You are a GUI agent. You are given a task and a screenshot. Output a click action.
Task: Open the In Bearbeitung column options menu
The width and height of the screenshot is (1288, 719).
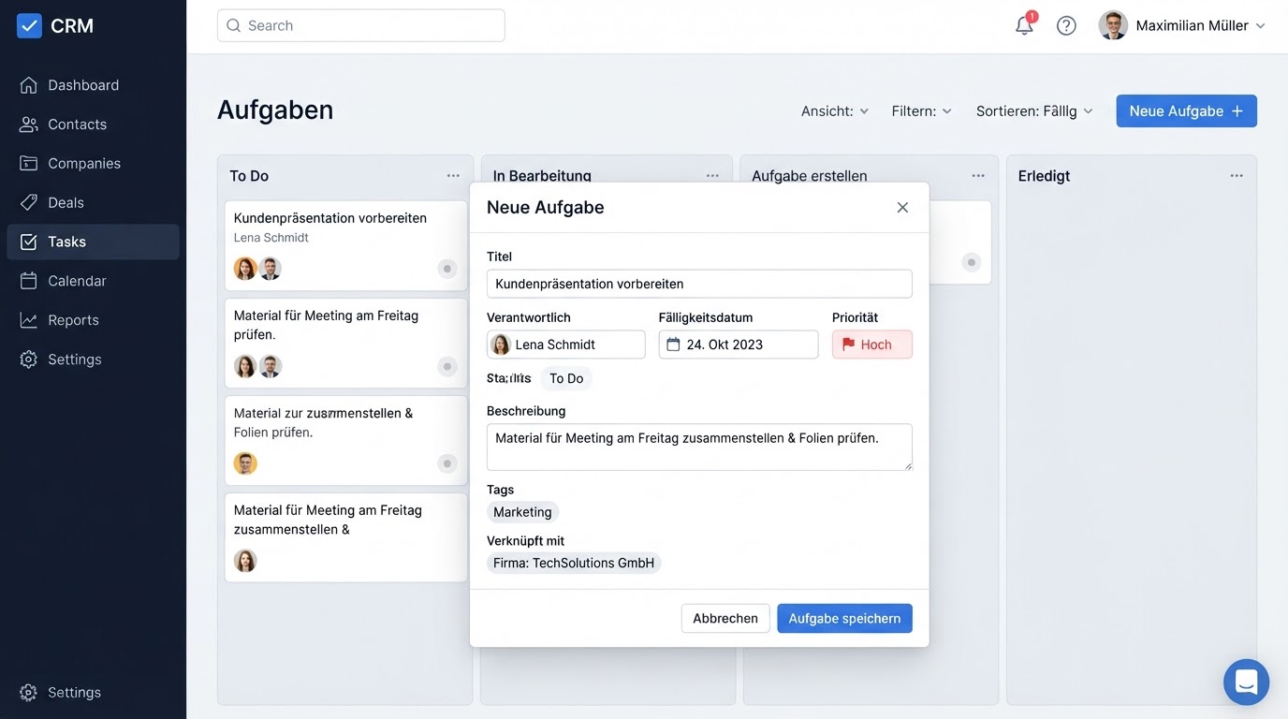pos(712,176)
